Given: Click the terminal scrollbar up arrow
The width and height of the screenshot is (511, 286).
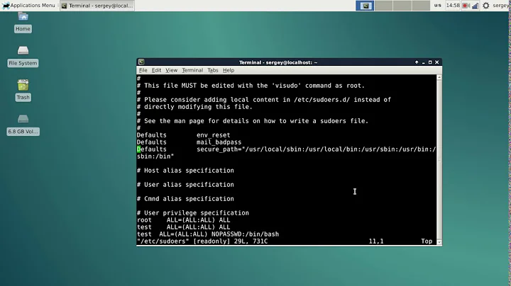Looking at the screenshot, I should click(x=439, y=77).
